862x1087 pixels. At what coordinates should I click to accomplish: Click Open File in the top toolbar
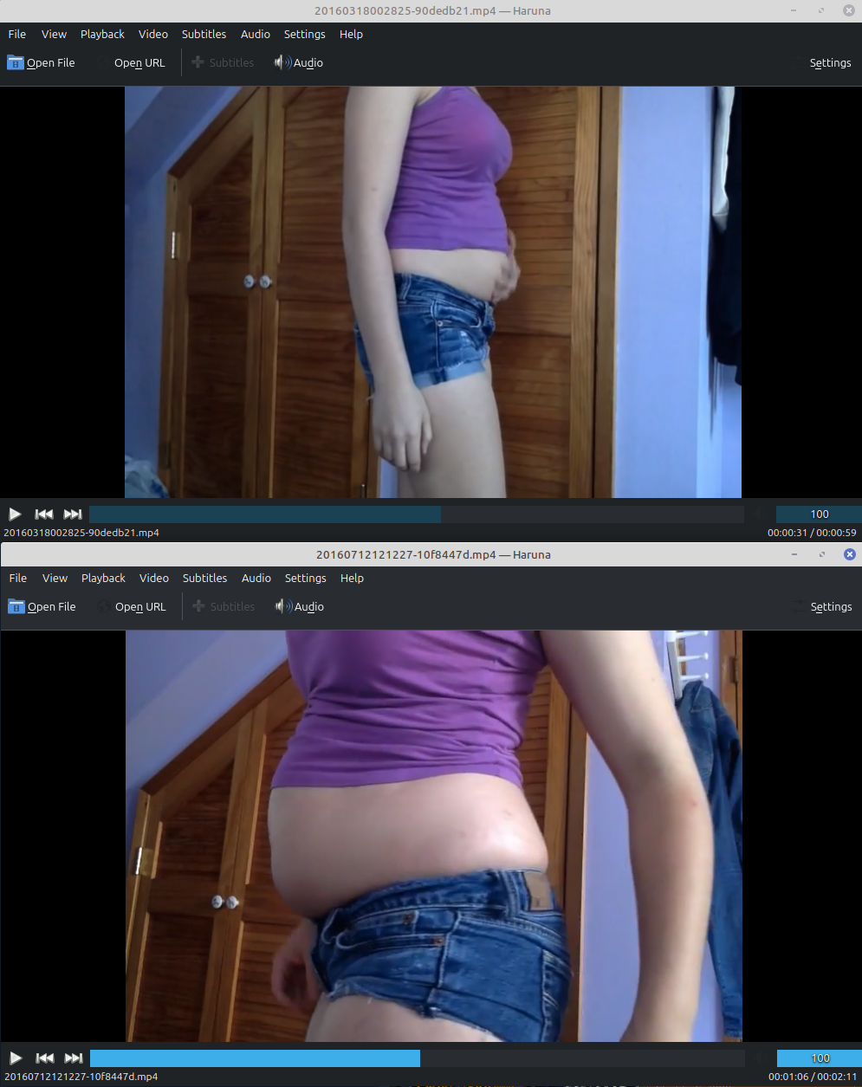click(41, 62)
